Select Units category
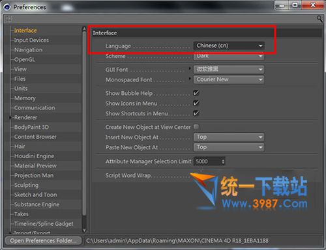This screenshot has width=326, height=250. point(21,89)
